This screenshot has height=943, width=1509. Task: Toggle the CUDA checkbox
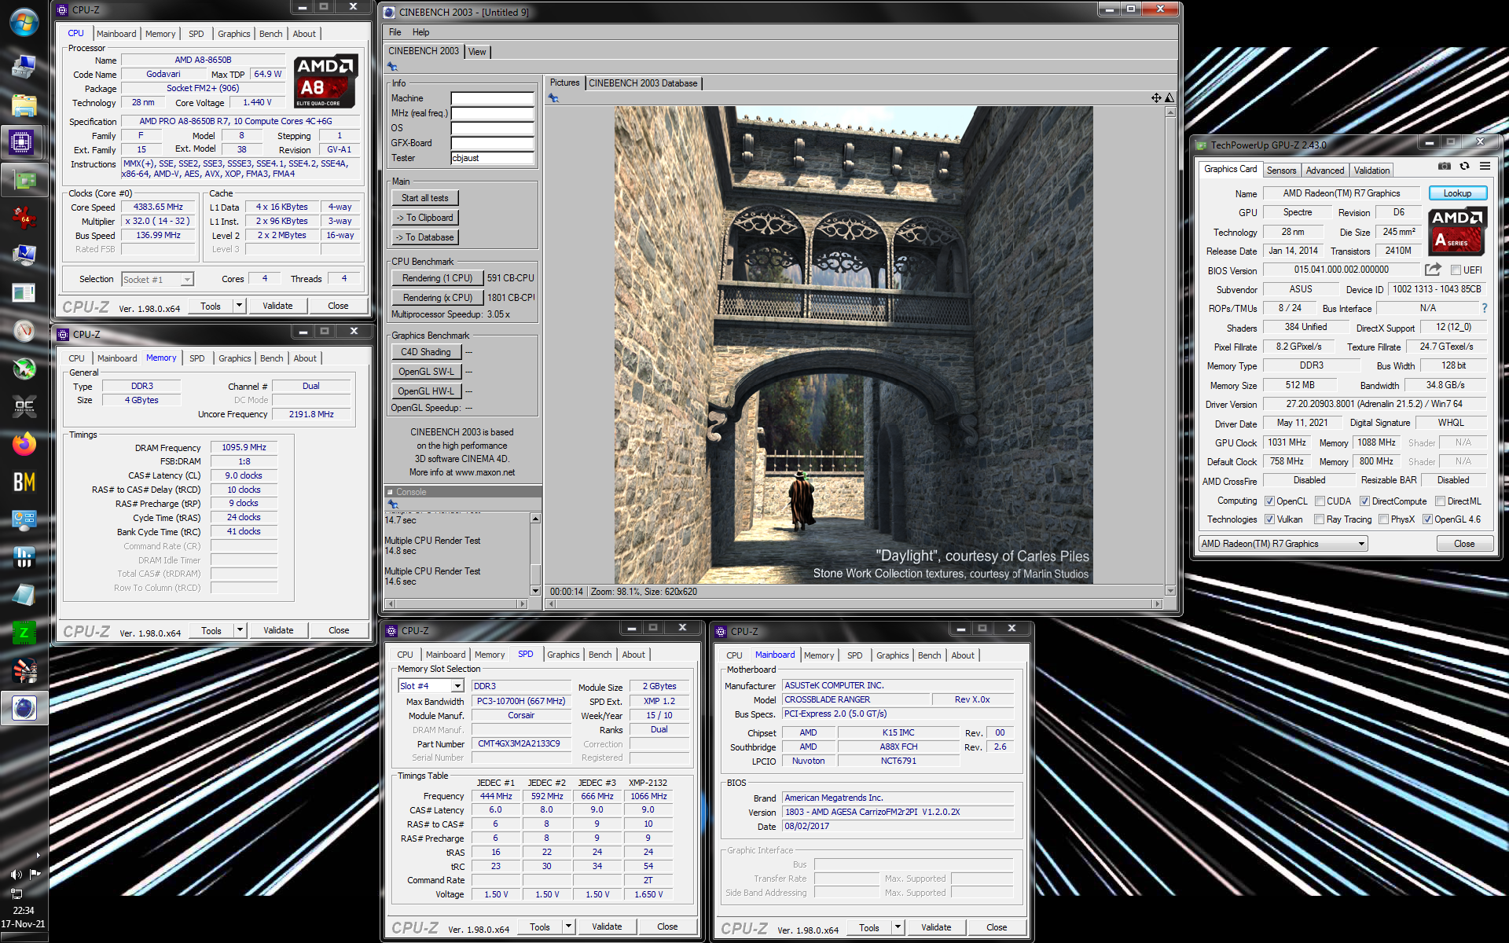pos(1320,501)
